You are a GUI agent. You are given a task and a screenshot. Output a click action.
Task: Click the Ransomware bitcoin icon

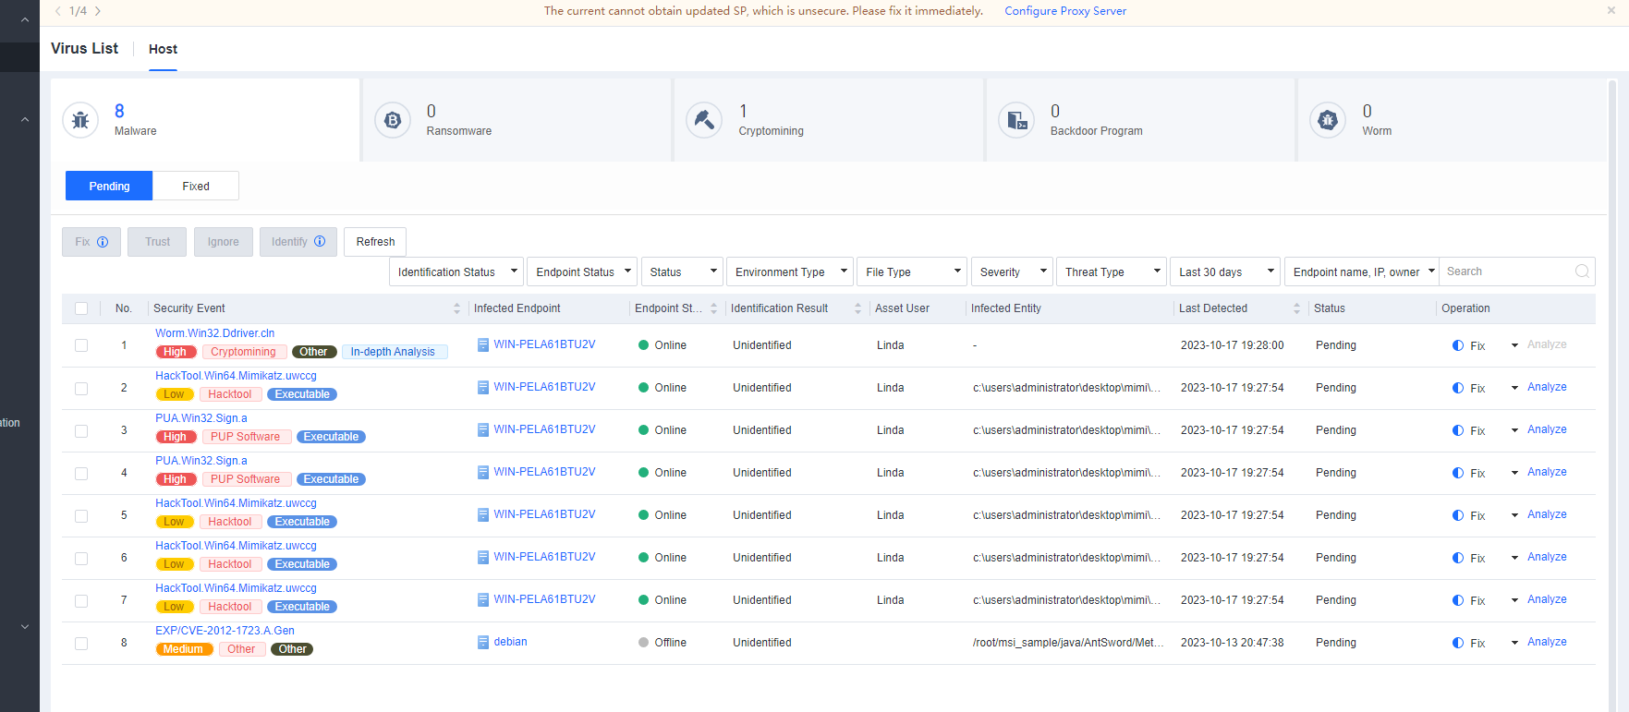tap(393, 120)
